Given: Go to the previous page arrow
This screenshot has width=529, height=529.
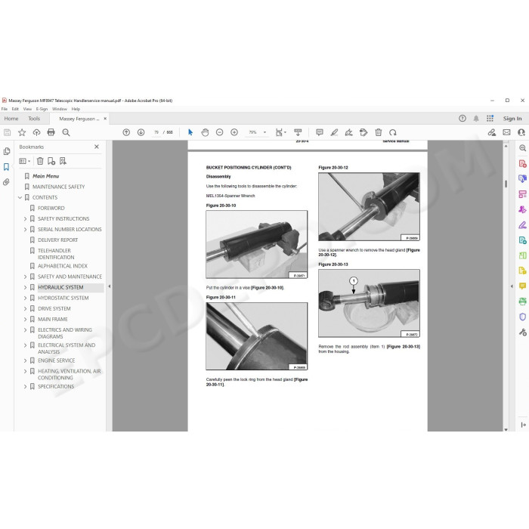Looking at the screenshot, I should pyautogui.click(x=126, y=132).
